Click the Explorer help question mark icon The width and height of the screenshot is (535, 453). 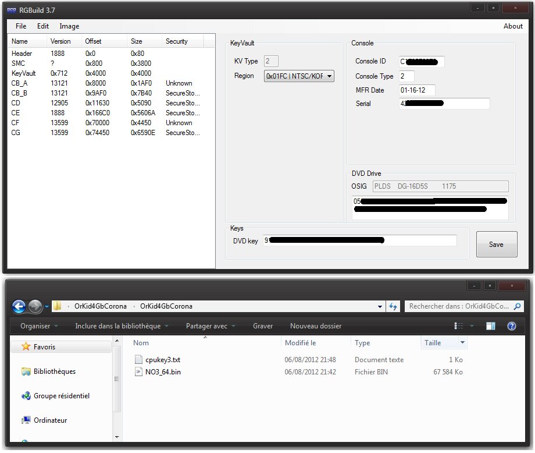(x=512, y=327)
